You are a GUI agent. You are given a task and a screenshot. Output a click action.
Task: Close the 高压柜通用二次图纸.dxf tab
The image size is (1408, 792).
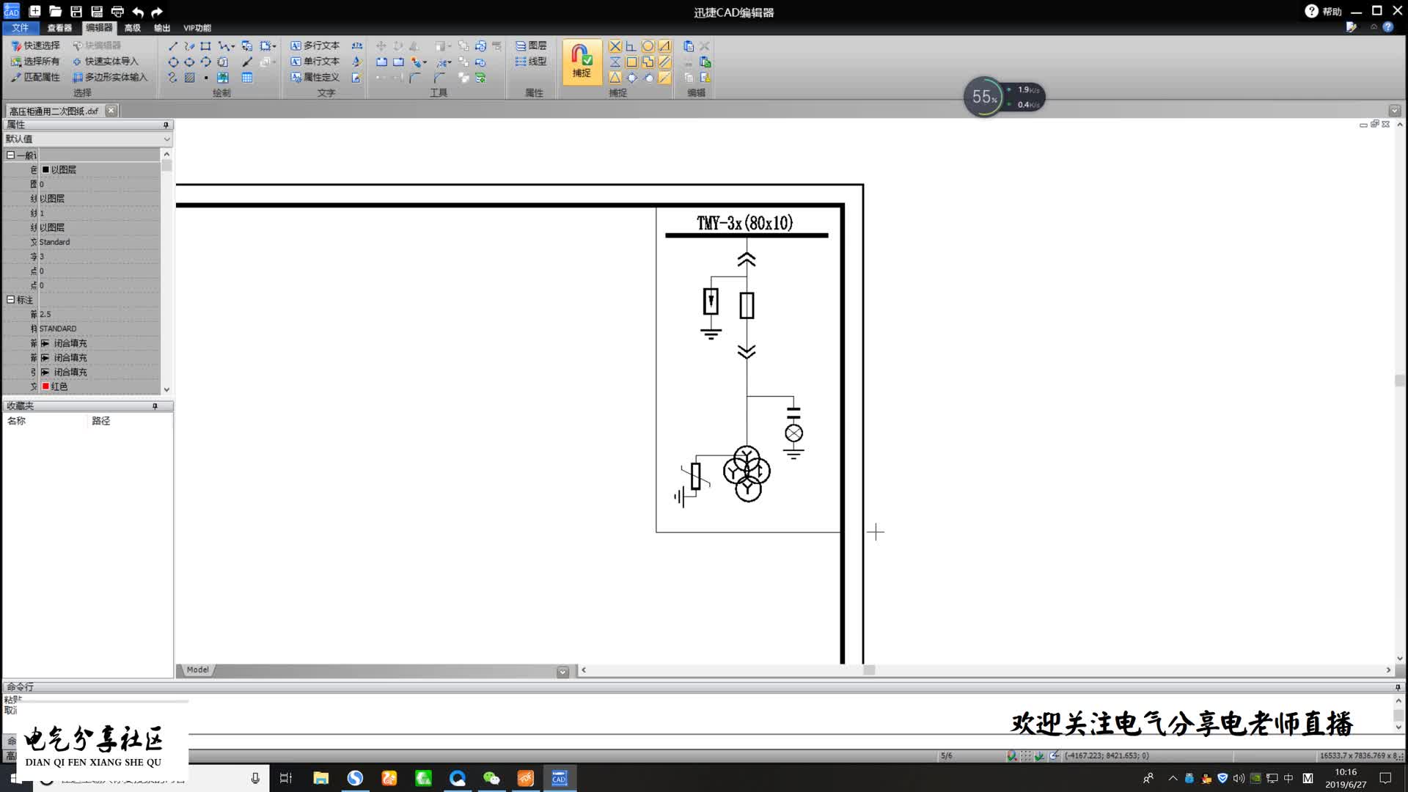point(111,111)
